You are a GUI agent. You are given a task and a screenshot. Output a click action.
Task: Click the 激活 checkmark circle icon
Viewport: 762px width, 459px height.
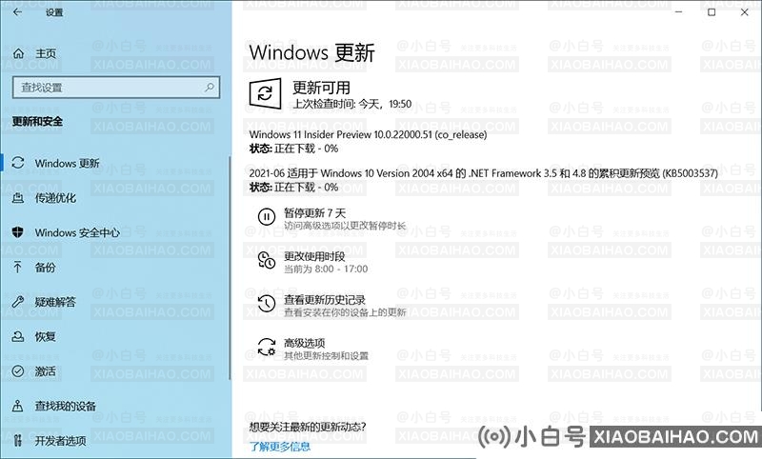[x=18, y=371]
